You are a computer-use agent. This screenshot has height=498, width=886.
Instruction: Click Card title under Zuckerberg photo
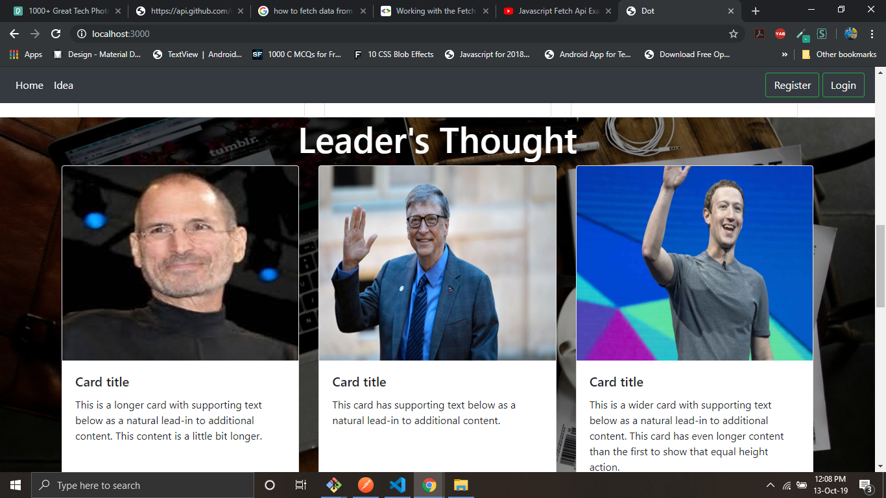click(x=616, y=382)
